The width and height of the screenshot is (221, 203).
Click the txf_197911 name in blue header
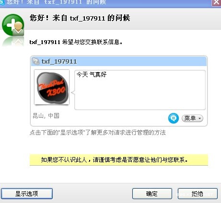(59, 61)
